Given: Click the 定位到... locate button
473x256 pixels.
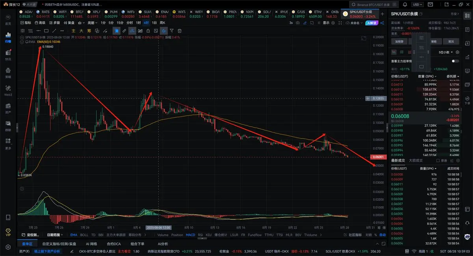Looking at the screenshot, I should [x=30, y=235].
